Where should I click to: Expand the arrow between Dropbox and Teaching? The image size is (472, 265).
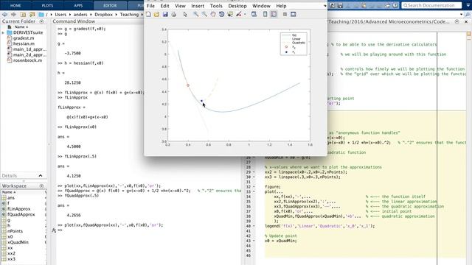pos(117,15)
